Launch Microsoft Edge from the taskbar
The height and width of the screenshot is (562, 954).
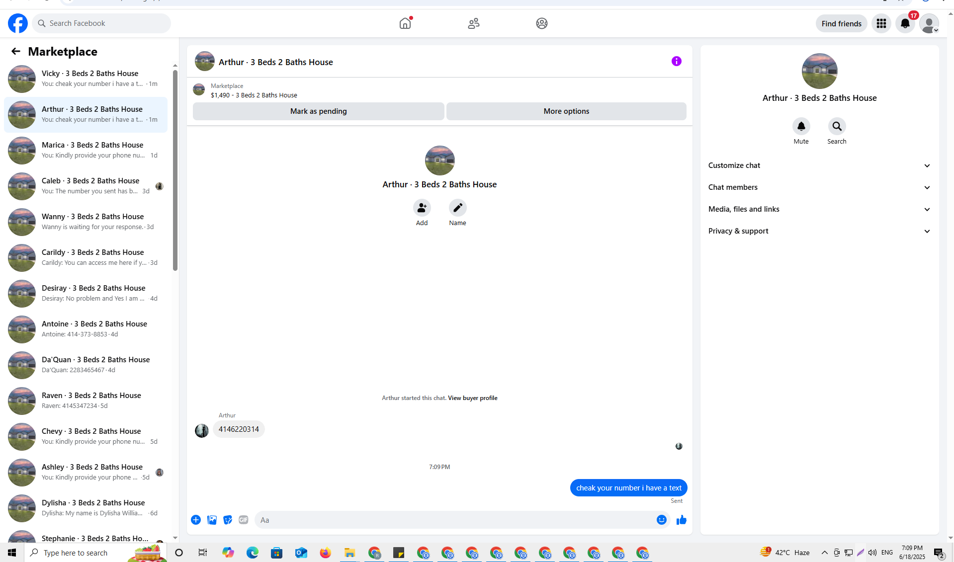click(x=253, y=553)
